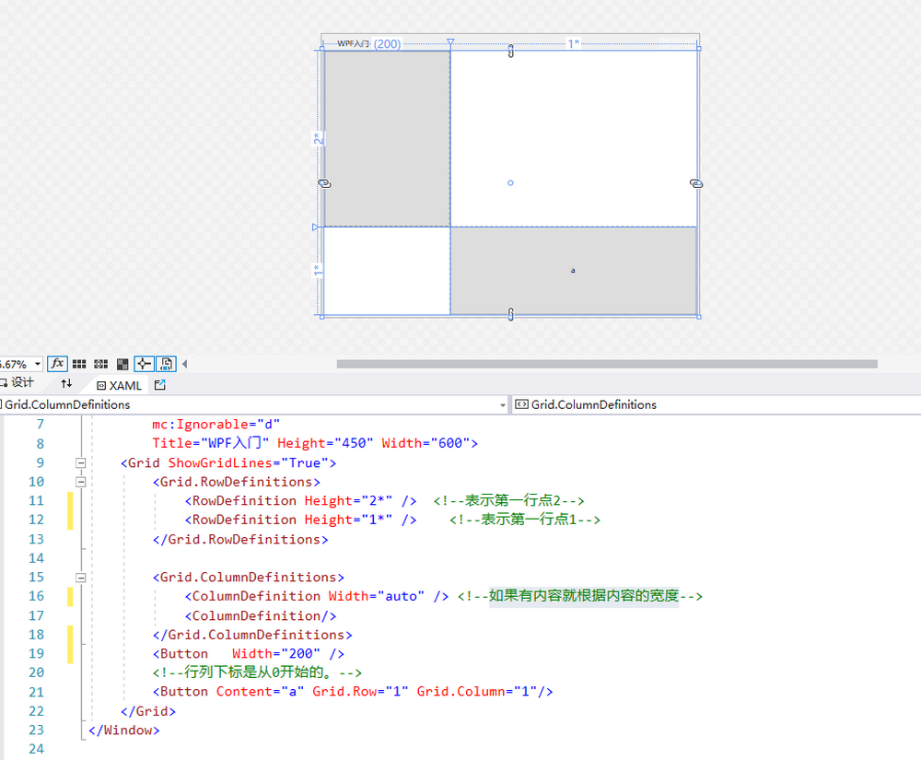Select the row gridline triangle marker
Screen dimensions: 921x760
tap(315, 227)
